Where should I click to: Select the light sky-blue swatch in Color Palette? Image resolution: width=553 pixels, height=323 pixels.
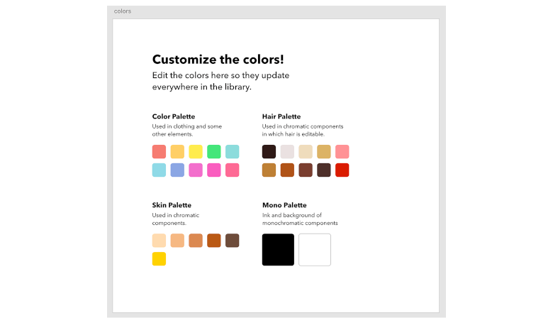pyautogui.click(x=159, y=170)
